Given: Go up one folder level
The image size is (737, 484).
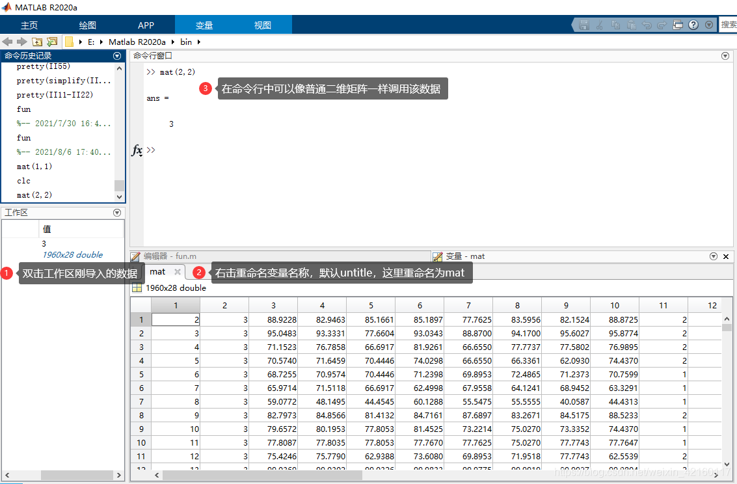Looking at the screenshot, I should point(37,42).
